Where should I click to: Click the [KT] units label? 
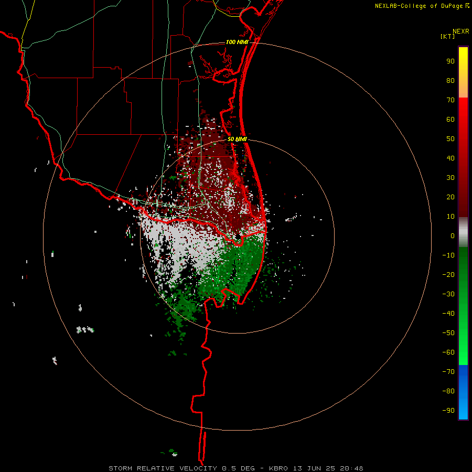(x=448, y=36)
